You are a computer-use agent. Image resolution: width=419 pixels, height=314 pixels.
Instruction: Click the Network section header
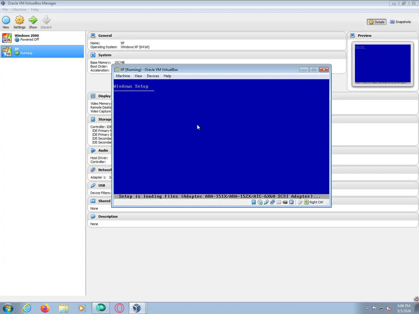click(x=101, y=170)
